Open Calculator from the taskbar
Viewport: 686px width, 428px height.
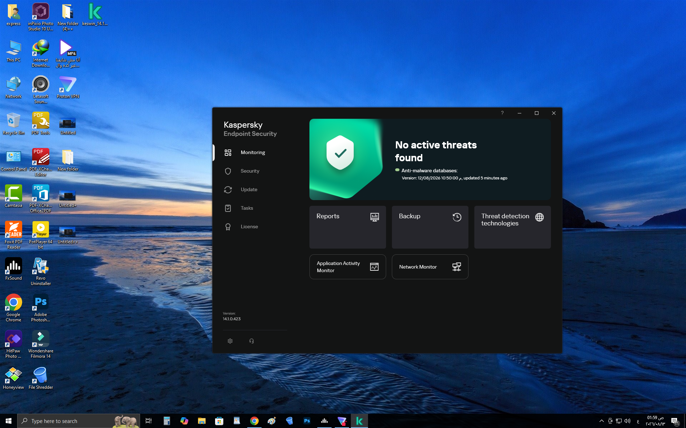pyautogui.click(x=166, y=421)
